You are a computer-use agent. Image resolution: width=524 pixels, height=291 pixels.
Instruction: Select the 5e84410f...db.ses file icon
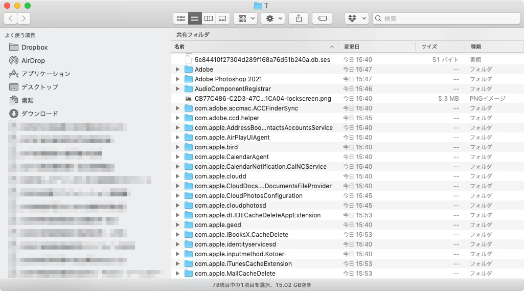coord(189,59)
